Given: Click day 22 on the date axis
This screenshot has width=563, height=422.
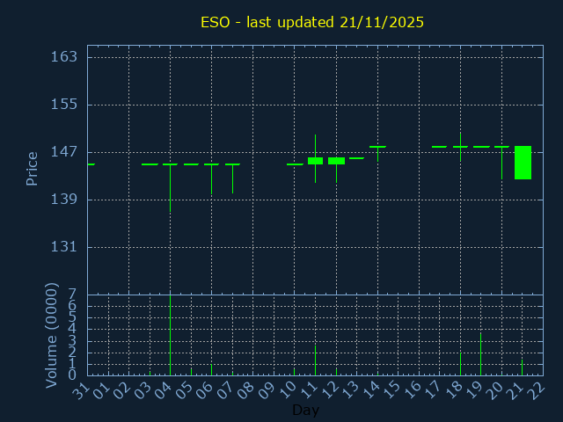Looking at the screenshot, I should (537, 391).
